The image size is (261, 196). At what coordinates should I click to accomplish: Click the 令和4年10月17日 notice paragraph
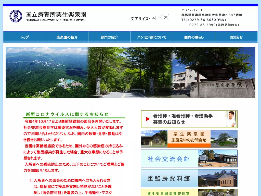(x=73, y=130)
